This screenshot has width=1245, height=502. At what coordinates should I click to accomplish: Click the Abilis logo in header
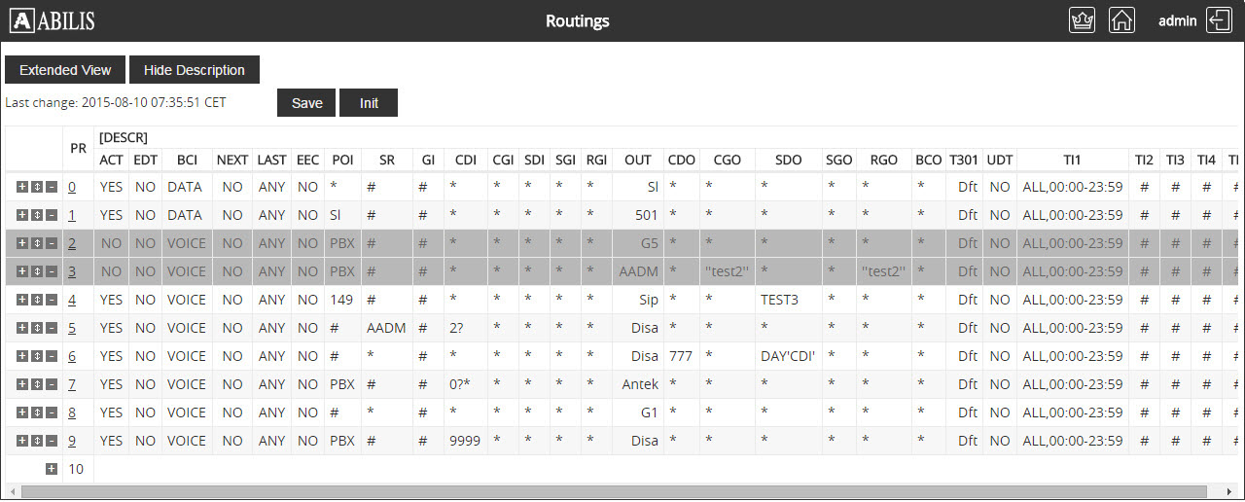pos(53,20)
